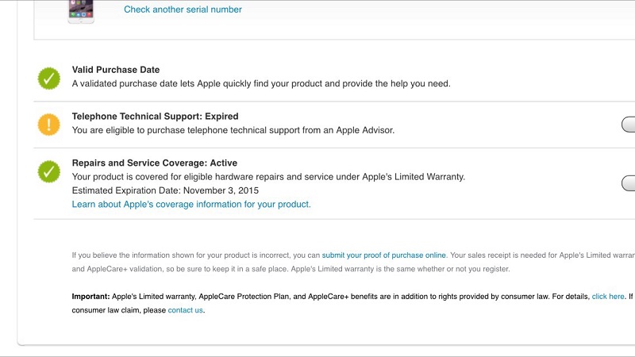Click the Repairs and Service Coverage: Active heading
The width and height of the screenshot is (635, 357).
coord(154,163)
